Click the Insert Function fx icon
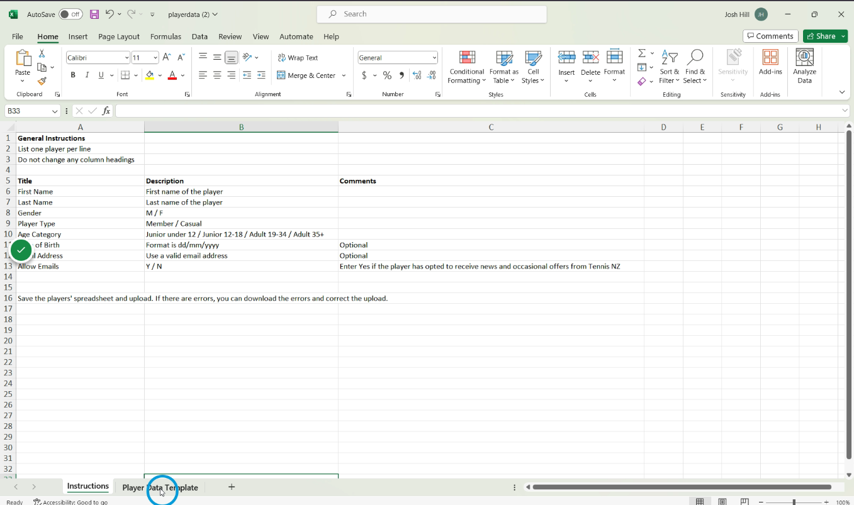Image resolution: width=854 pixels, height=505 pixels. pyautogui.click(x=106, y=111)
